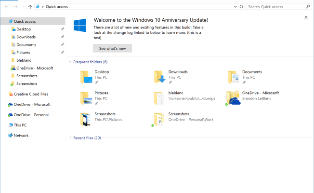Click the Frequent folders (8) header
314x193 pixels.
[91, 62]
